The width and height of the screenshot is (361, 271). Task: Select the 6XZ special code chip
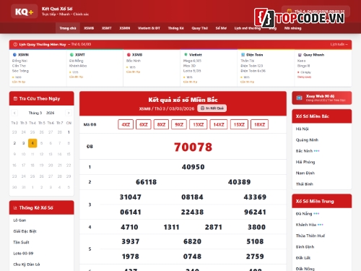(x=144, y=124)
